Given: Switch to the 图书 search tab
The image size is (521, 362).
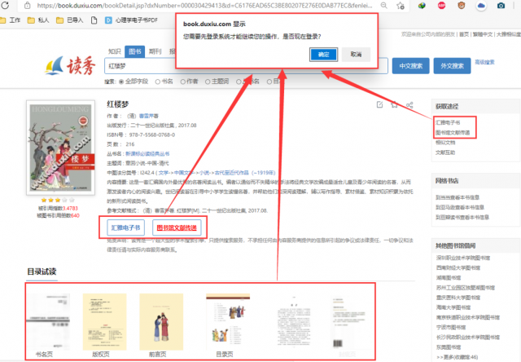Looking at the screenshot, I should (x=135, y=51).
